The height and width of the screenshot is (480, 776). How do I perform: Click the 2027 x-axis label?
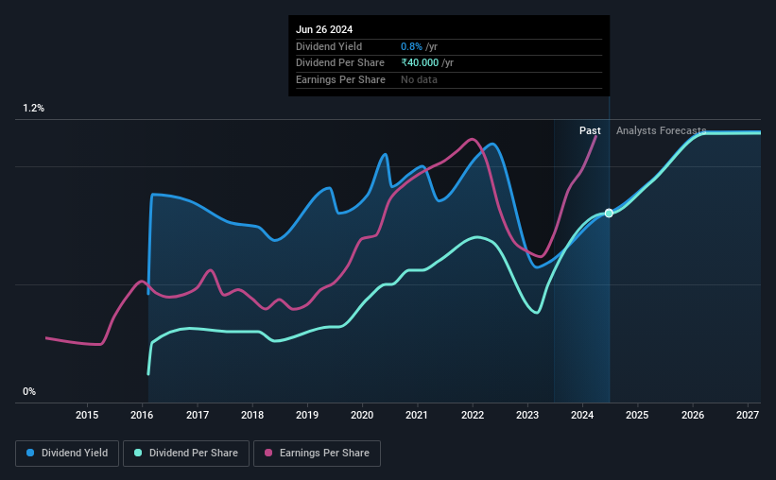coord(748,415)
